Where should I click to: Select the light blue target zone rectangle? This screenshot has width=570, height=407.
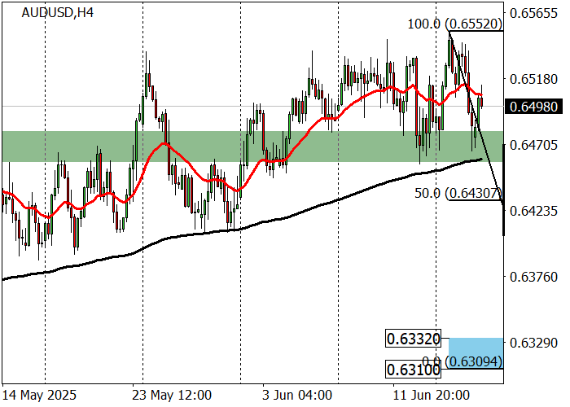(476, 352)
